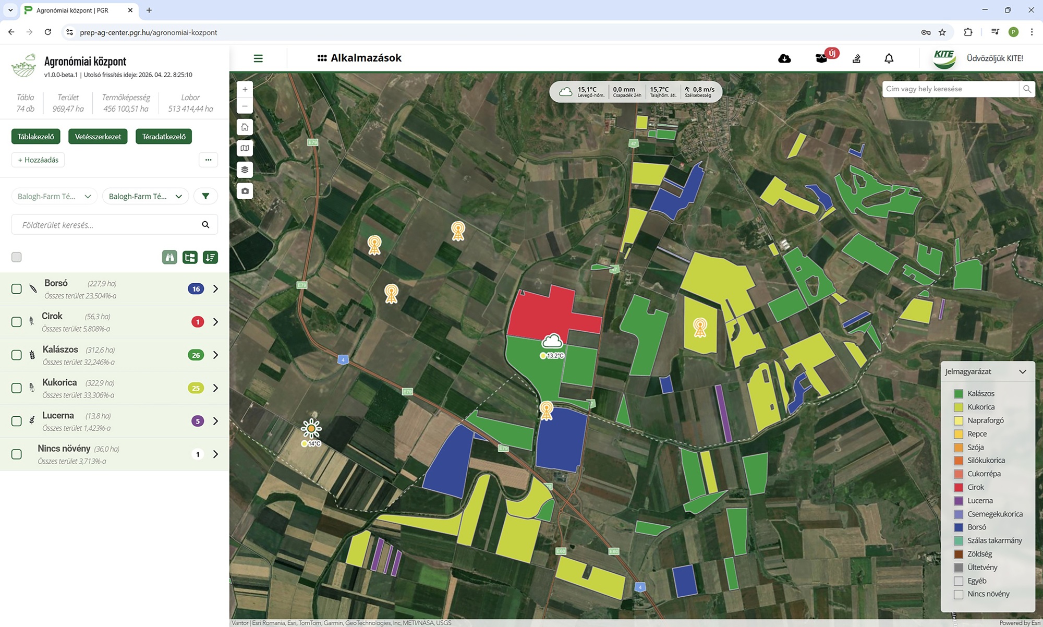
Task: Open the hamburger menu icon
Action: (258, 58)
